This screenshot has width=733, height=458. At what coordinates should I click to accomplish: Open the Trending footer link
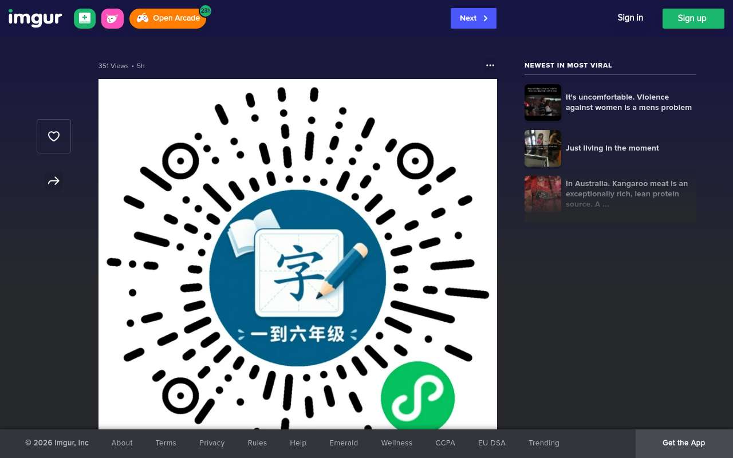click(544, 443)
